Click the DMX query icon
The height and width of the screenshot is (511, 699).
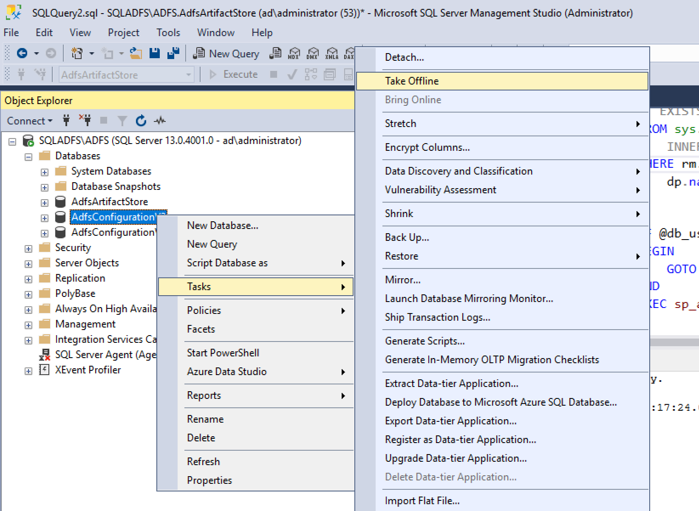[x=313, y=53]
